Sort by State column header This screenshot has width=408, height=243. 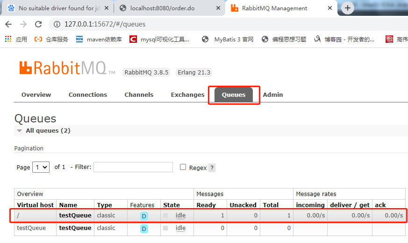(172, 205)
